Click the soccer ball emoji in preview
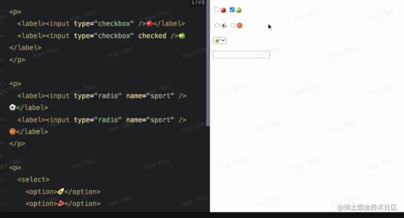 point(224,26)
